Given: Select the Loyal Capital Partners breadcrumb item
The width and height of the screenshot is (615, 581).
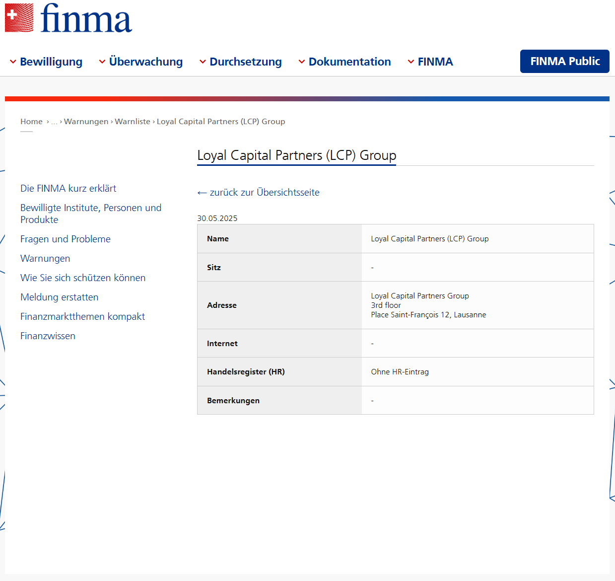Looking at the screenshot, I should [x=221, y=121].
